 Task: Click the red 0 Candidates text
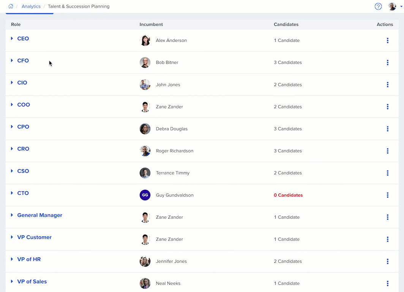[288, 195]
